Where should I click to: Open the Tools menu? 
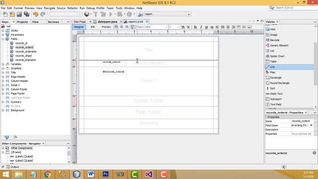point(119,8)
